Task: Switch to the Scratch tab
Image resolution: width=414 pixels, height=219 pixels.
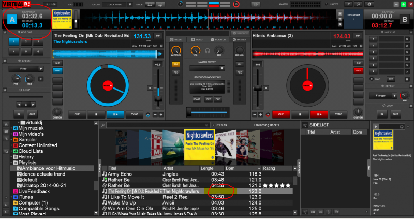Action: (x=218, y=40)
